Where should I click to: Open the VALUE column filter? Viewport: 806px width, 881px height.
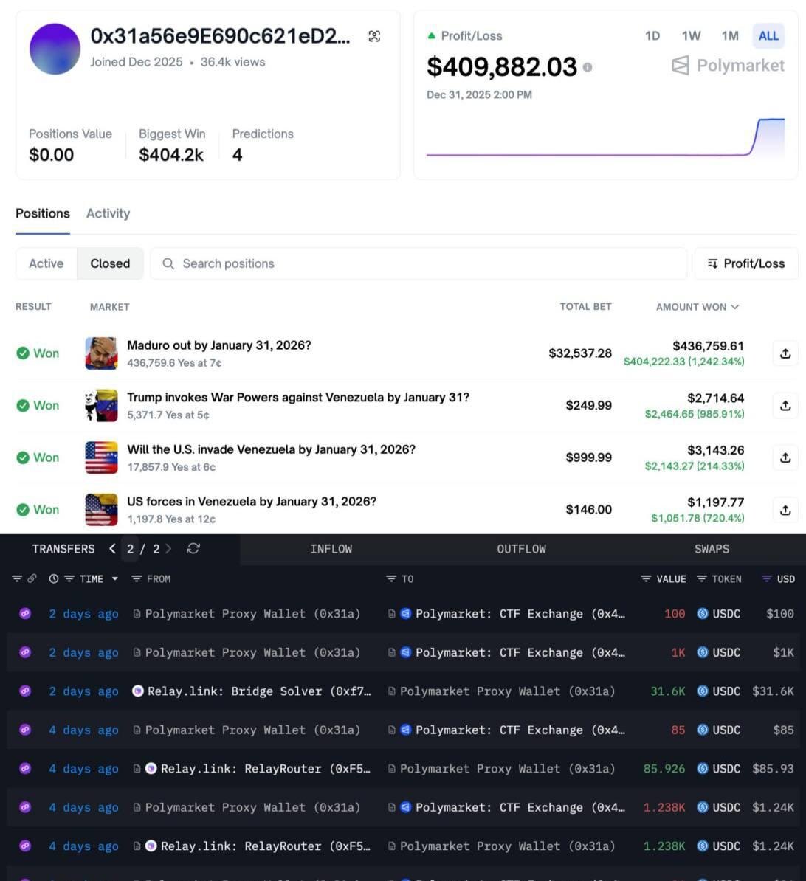click(646, 578)
